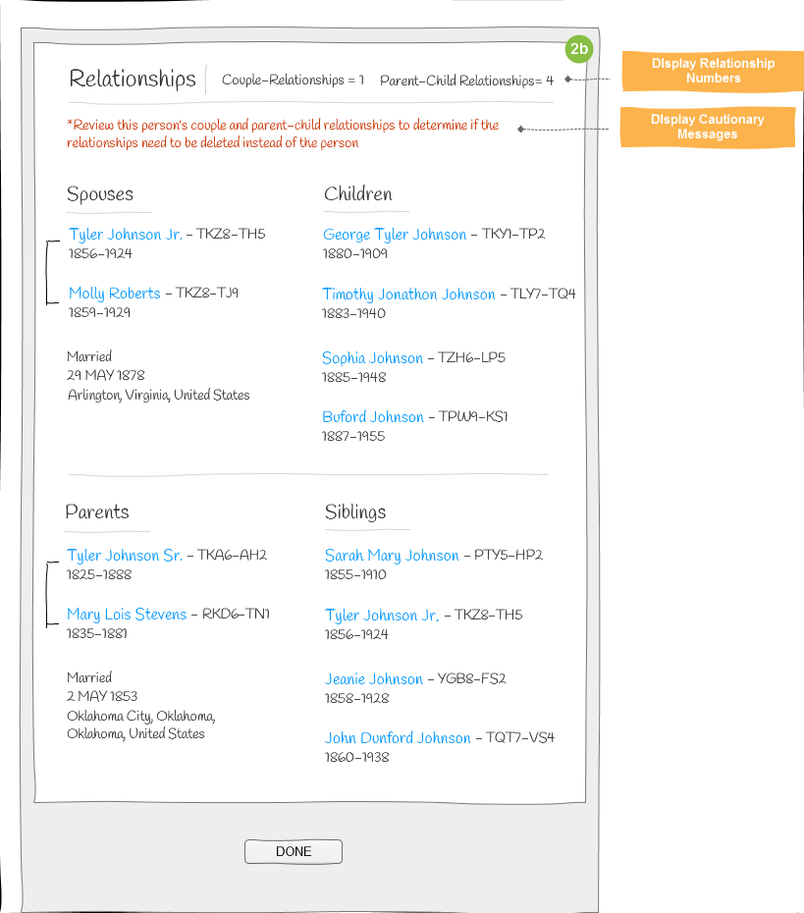Click the Oklahoma City marriage place
This screenshot has height=913, width=804.
click(x=141, y=725)
